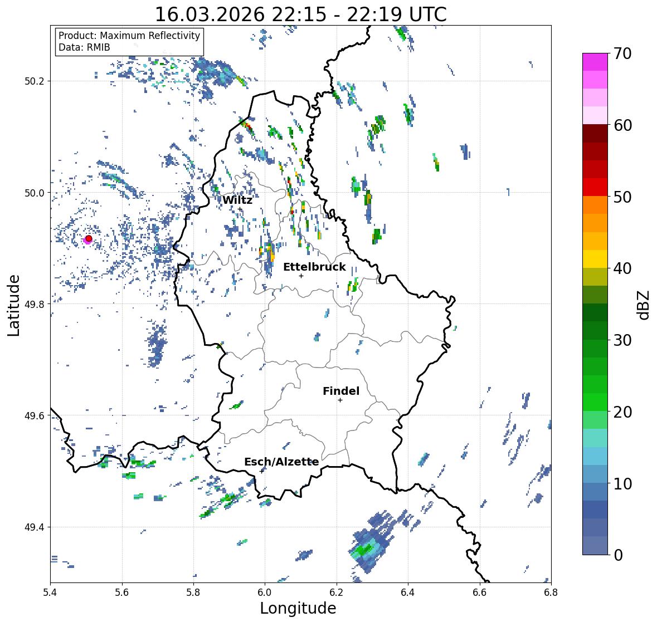Click the 5.6 longitude tick label
This screenshot has width=657, height=622.
coord(122,592)
